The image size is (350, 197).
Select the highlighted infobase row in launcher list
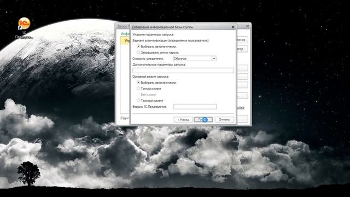[x=125, y=40]
